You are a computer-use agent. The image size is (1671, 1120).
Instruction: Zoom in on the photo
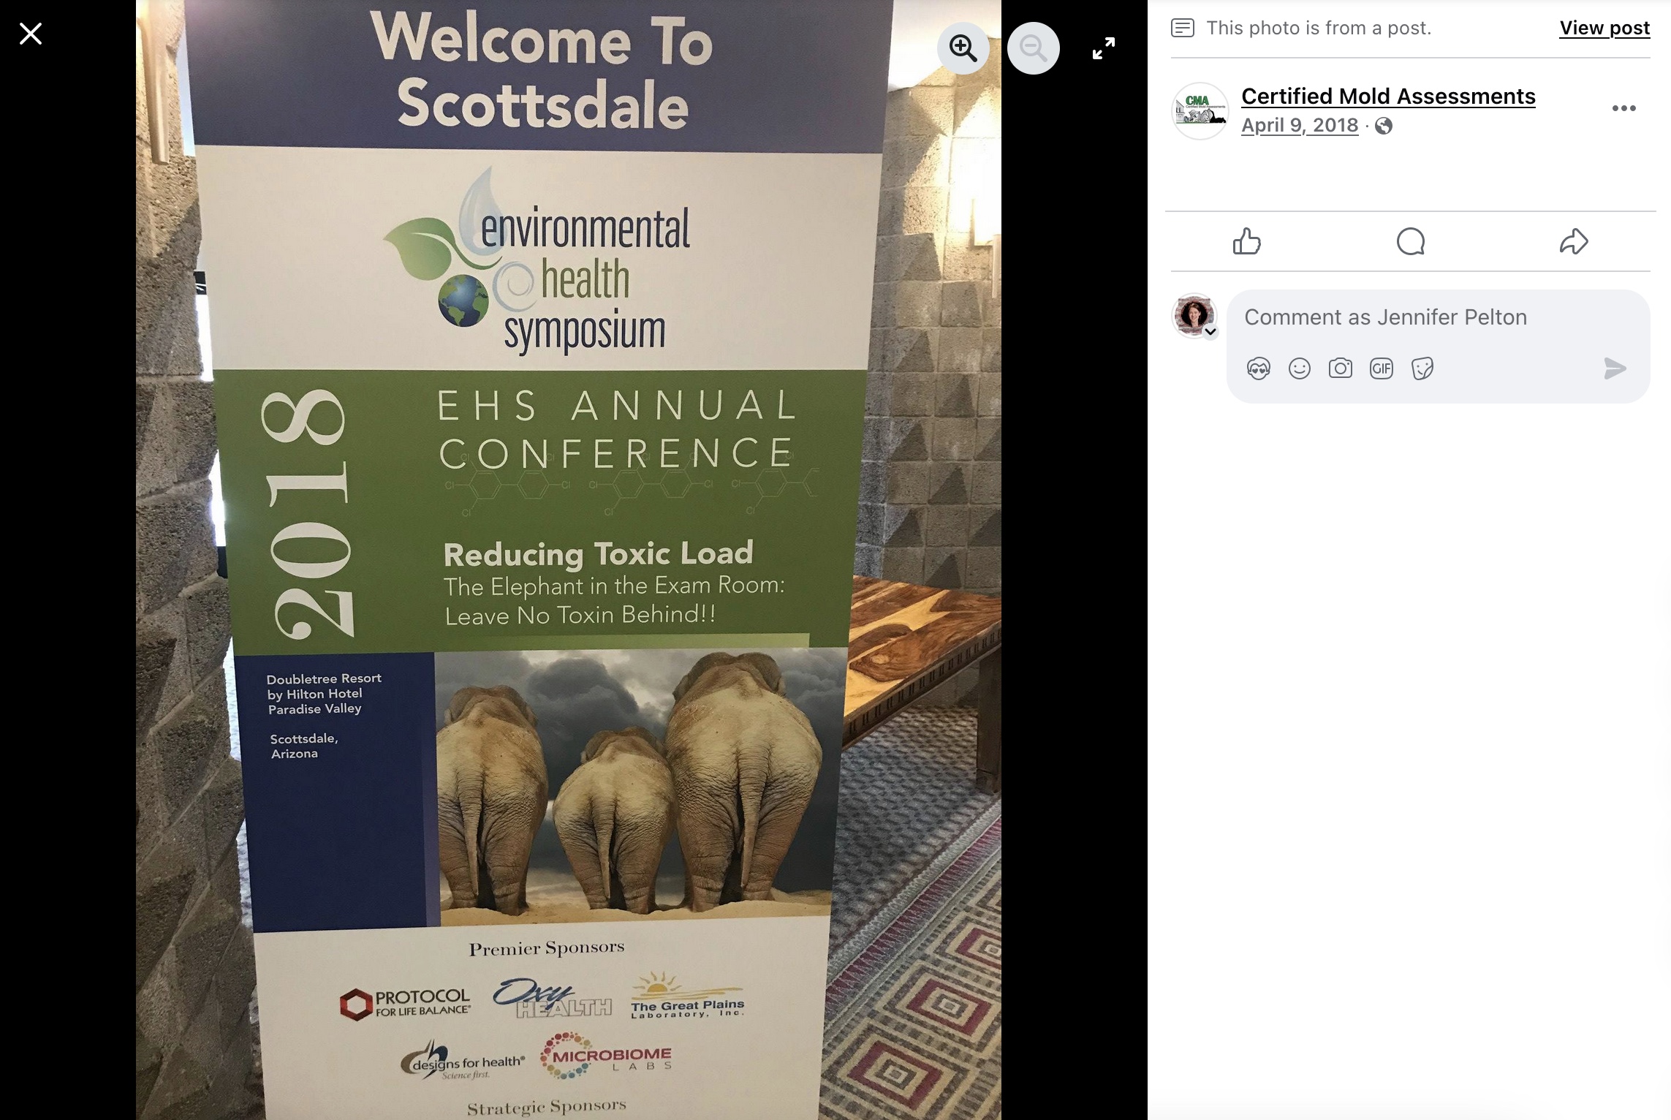(x=963, y=48)
